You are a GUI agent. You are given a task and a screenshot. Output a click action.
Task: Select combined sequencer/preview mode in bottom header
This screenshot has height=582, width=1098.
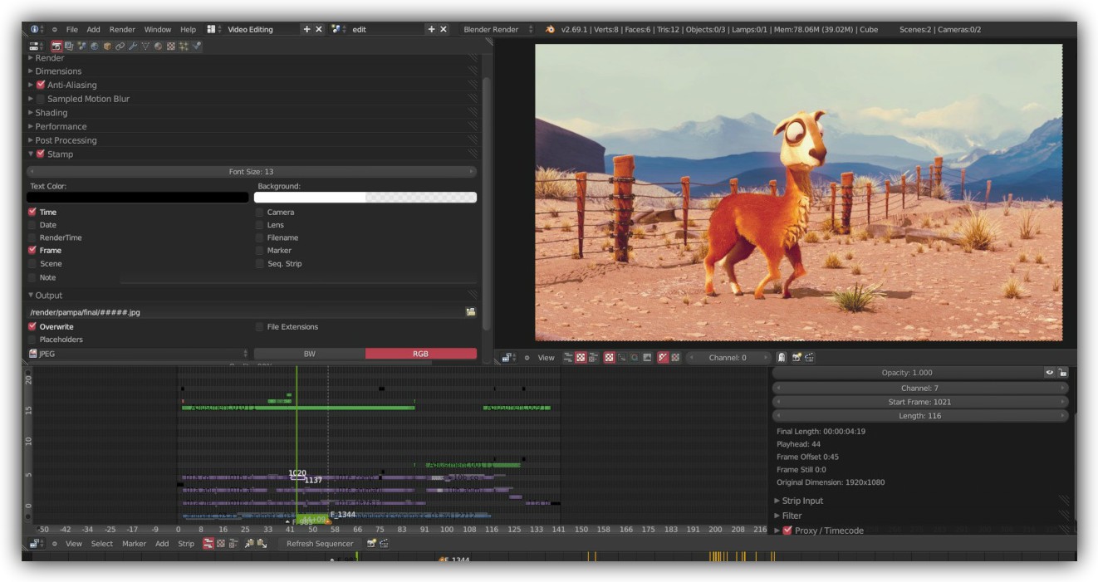233,544
